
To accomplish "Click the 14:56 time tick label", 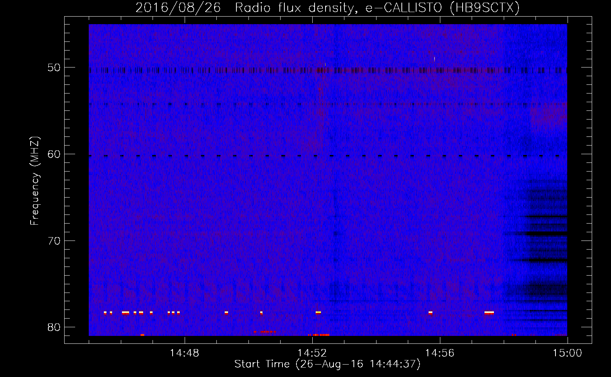I will point(440,353).
